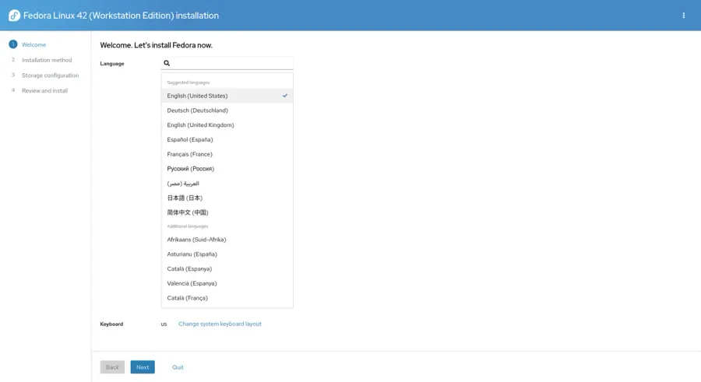Click the checkmark beside English (United States)
701x382 pixels.
click(x=285, y=96)
